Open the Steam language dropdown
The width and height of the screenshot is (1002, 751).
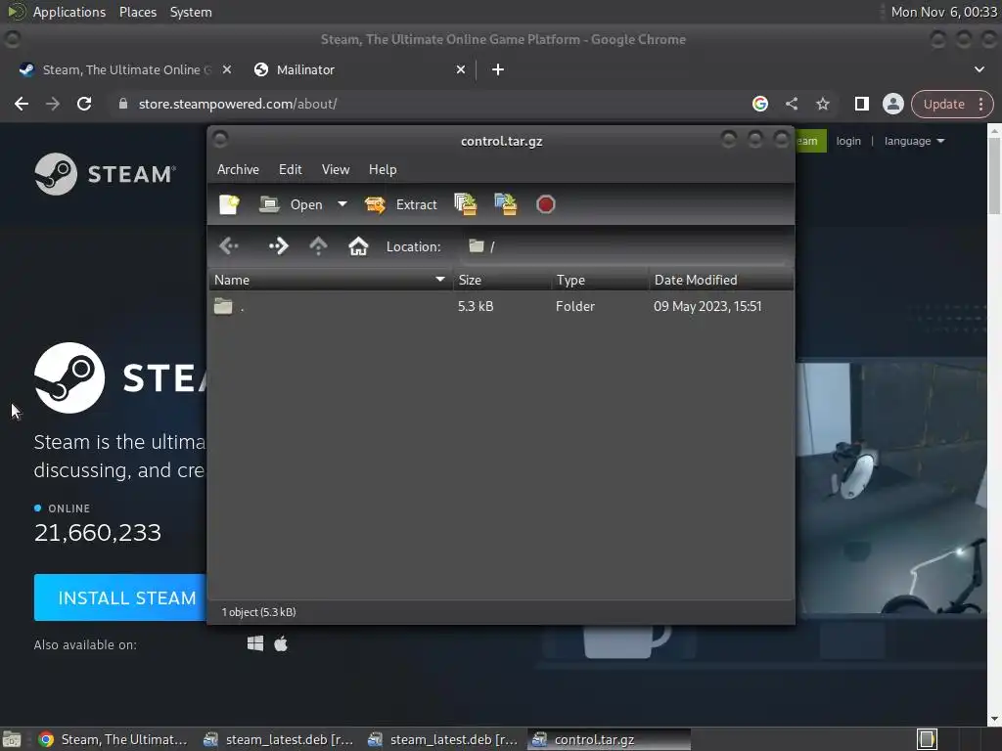click(x=914, y=141)
